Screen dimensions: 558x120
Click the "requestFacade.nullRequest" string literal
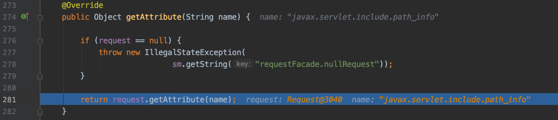click(317, 64)
